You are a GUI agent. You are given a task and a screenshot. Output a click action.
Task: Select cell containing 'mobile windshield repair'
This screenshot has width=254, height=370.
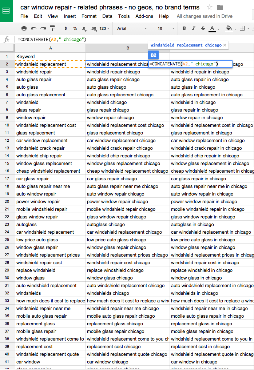42,209
